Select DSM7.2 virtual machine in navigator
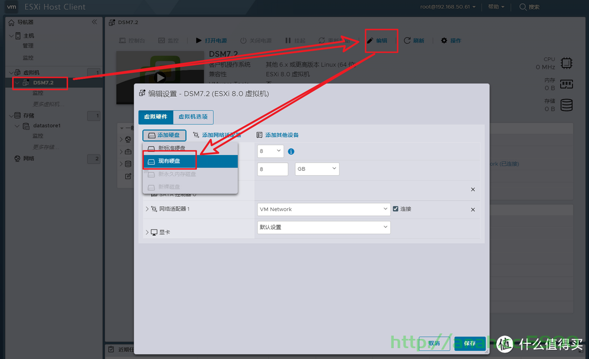Screen dimensions: 589x359 (43, 83)
